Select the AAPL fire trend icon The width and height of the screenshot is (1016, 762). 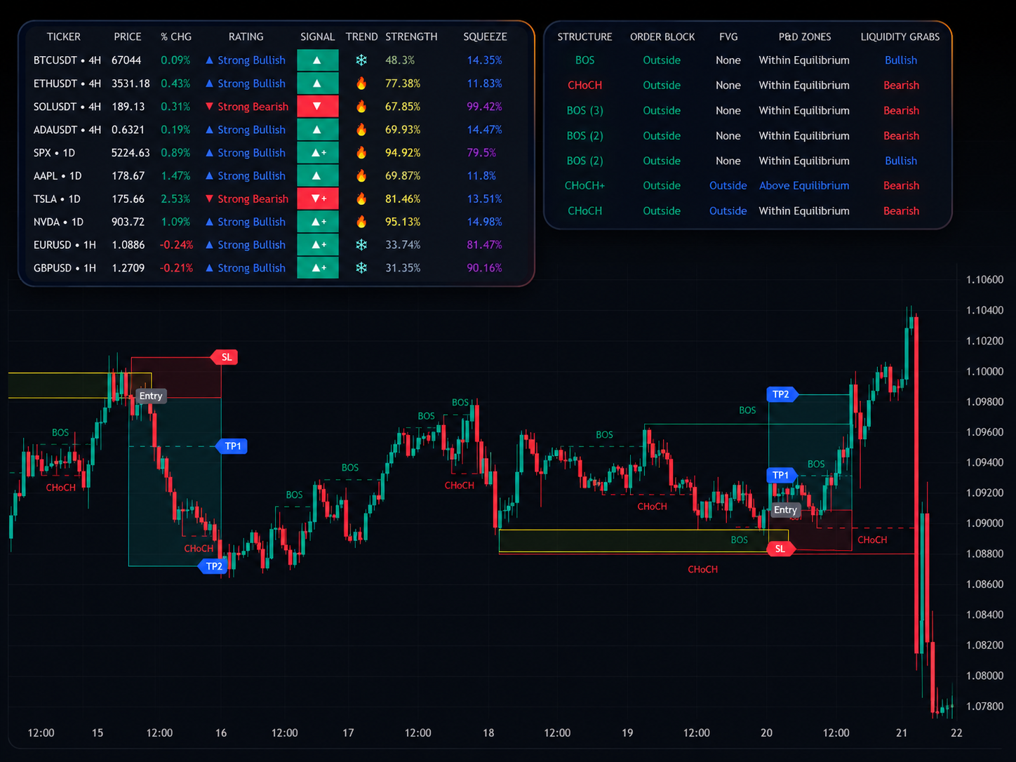pos(361,176)
